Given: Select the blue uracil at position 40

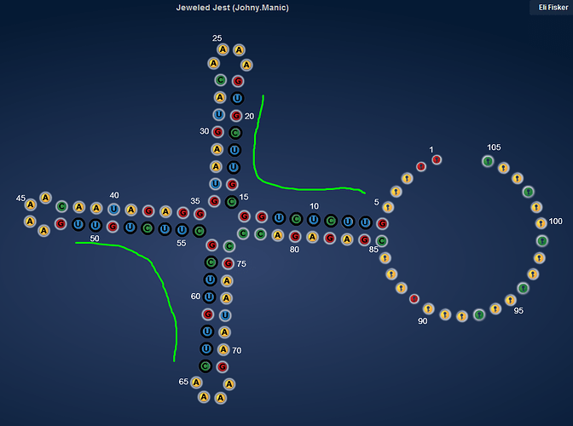Looking at the screenshot, I should tap(113, 210).
